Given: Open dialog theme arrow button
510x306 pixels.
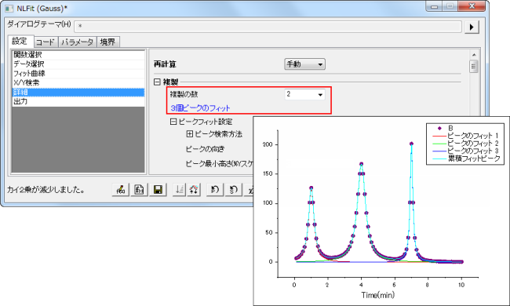Looking at the screenshot, I should (472, 27).
